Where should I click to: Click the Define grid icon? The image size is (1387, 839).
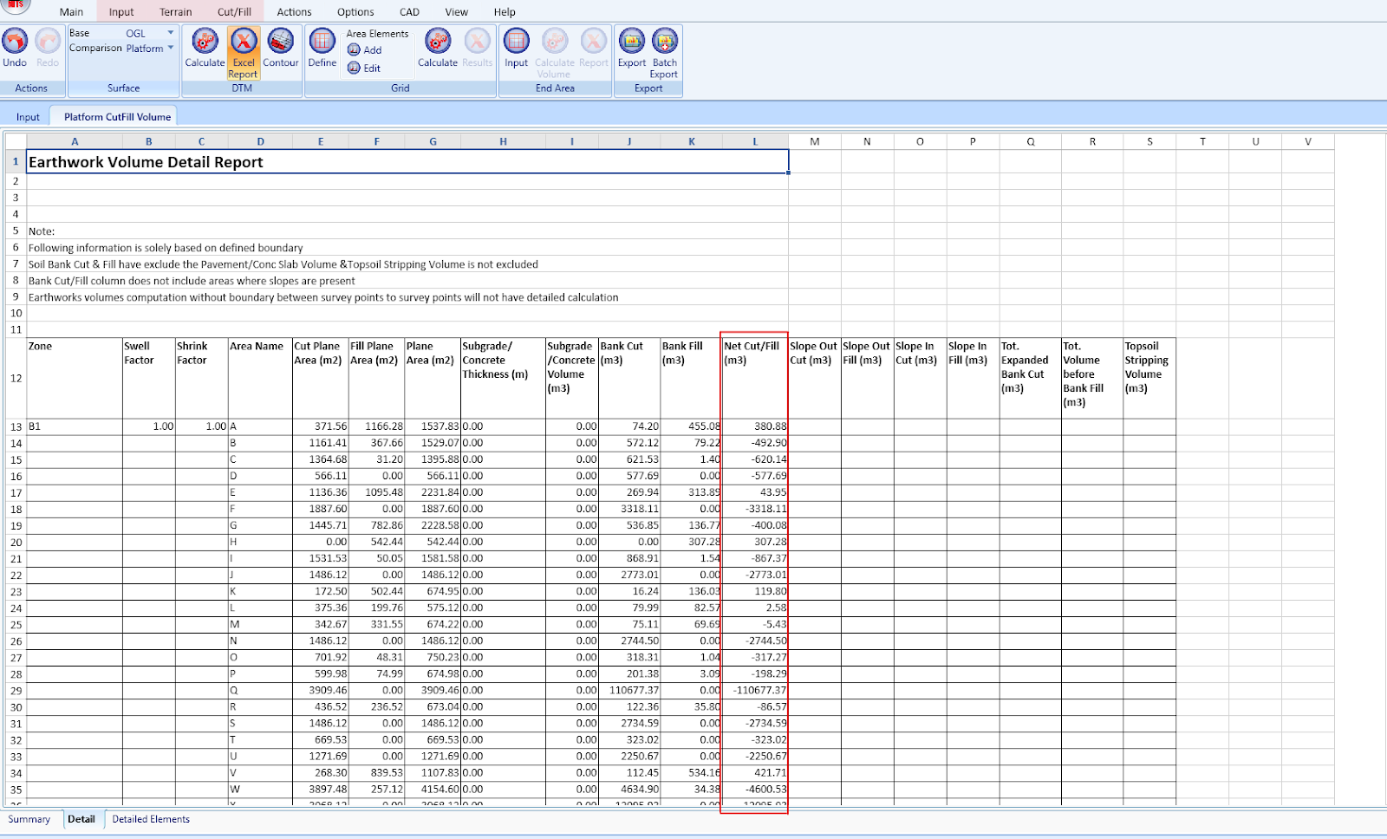coord(322,42)
